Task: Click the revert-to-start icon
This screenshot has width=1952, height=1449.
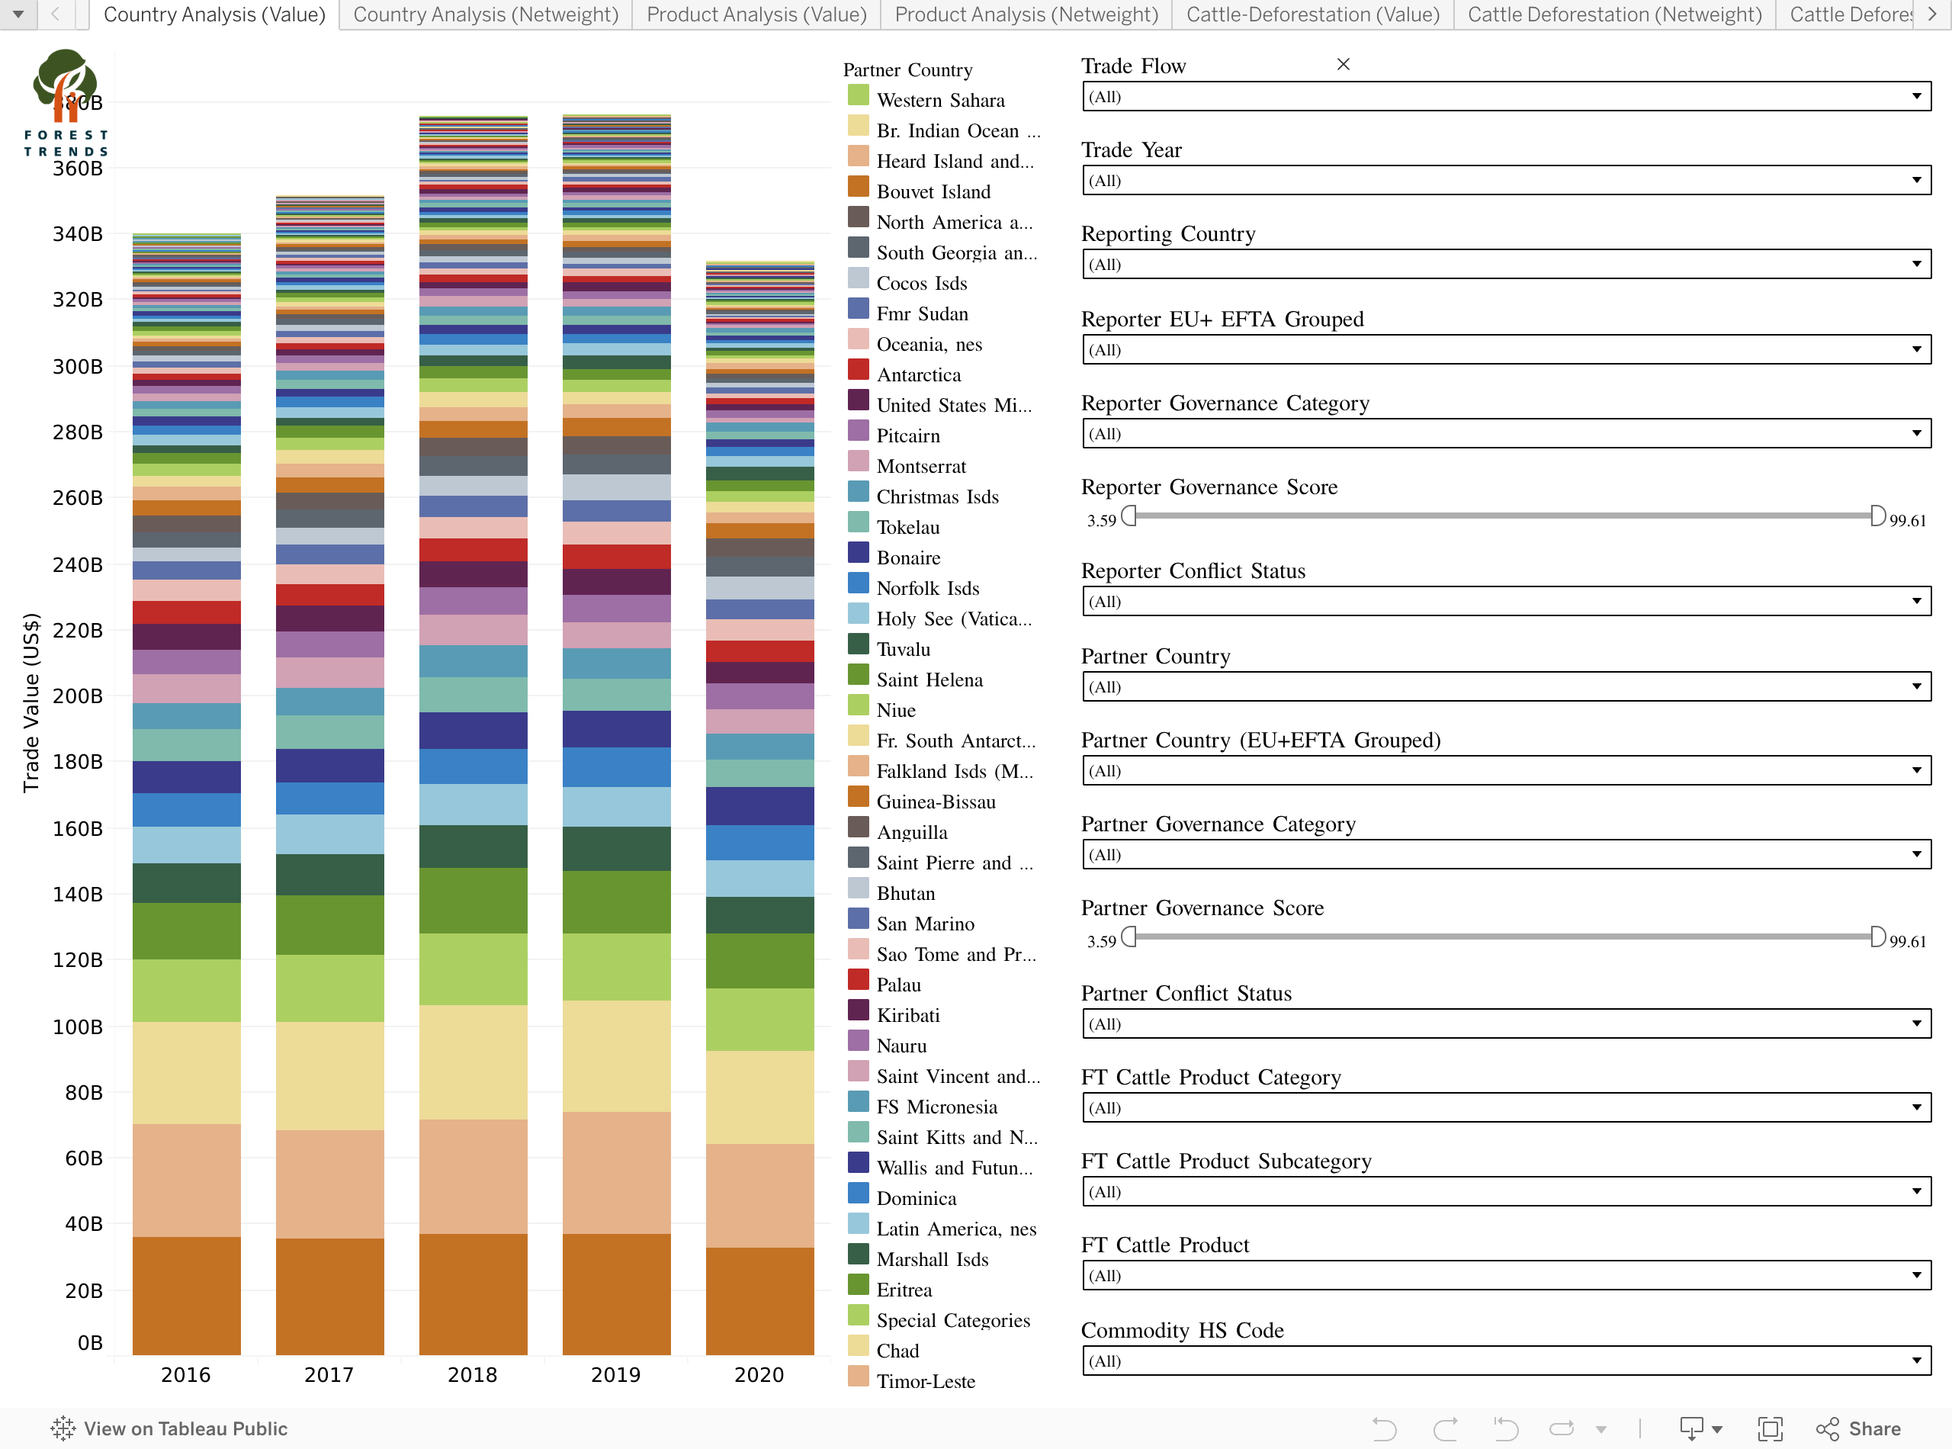Action: pyautogui.click(x=1506, y=1428)
